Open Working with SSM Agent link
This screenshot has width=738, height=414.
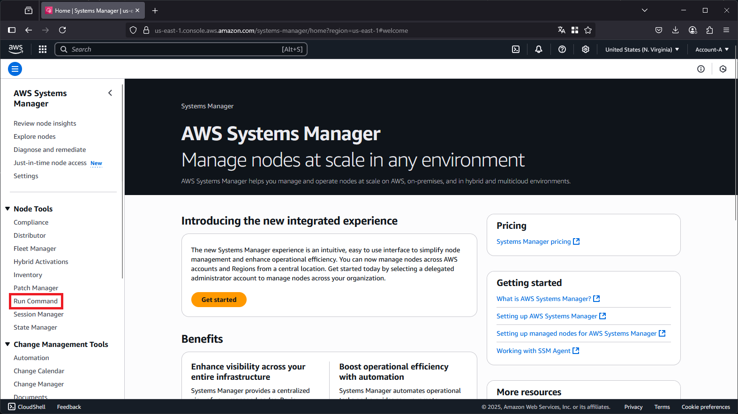pyautogui.click(x=538, y=351)
